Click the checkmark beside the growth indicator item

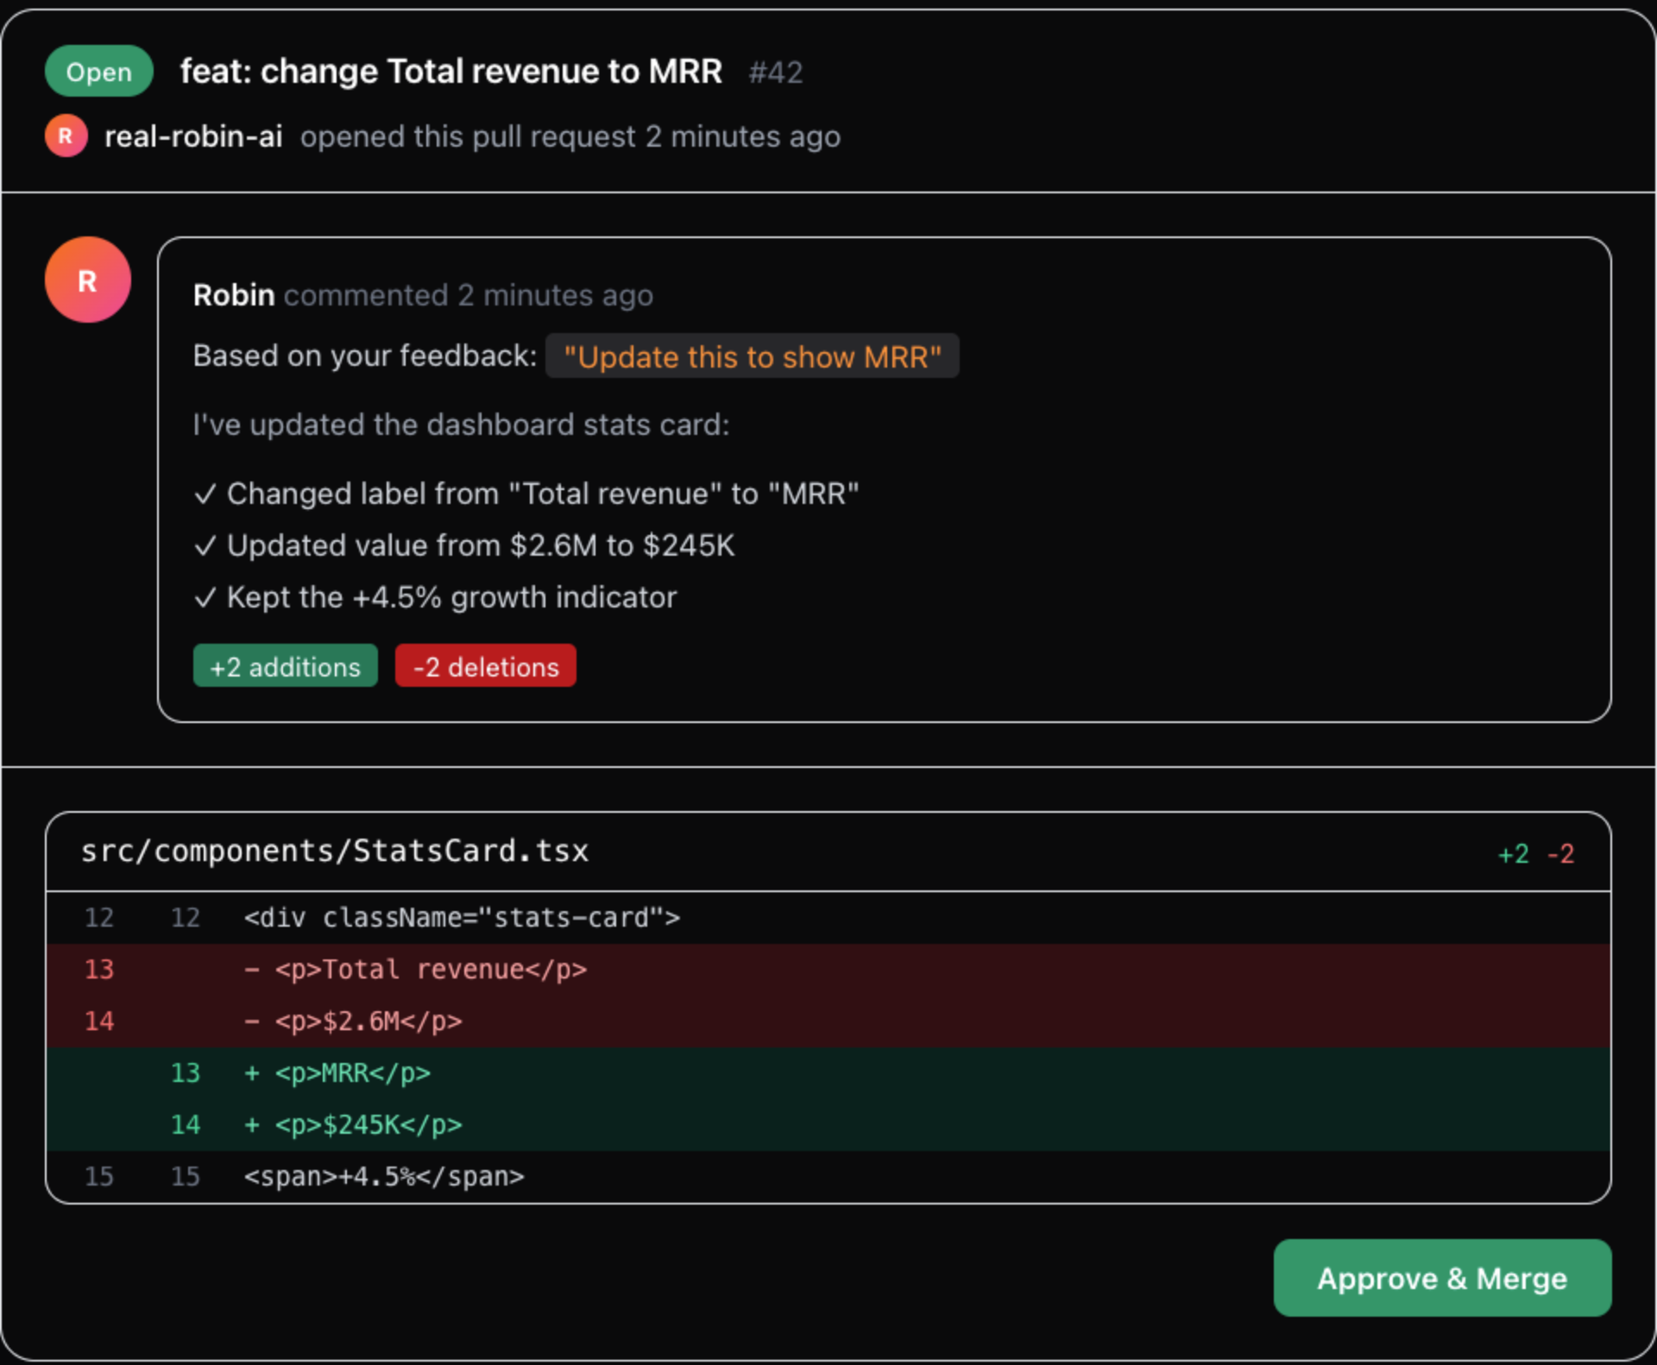[205, 598]
